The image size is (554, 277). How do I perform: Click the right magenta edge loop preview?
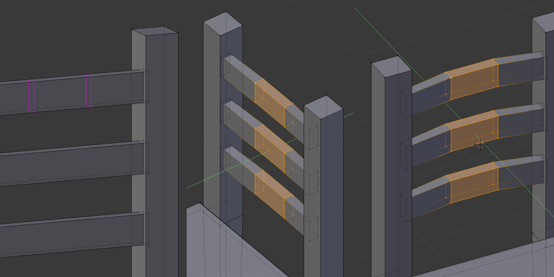tap(89, 91)
